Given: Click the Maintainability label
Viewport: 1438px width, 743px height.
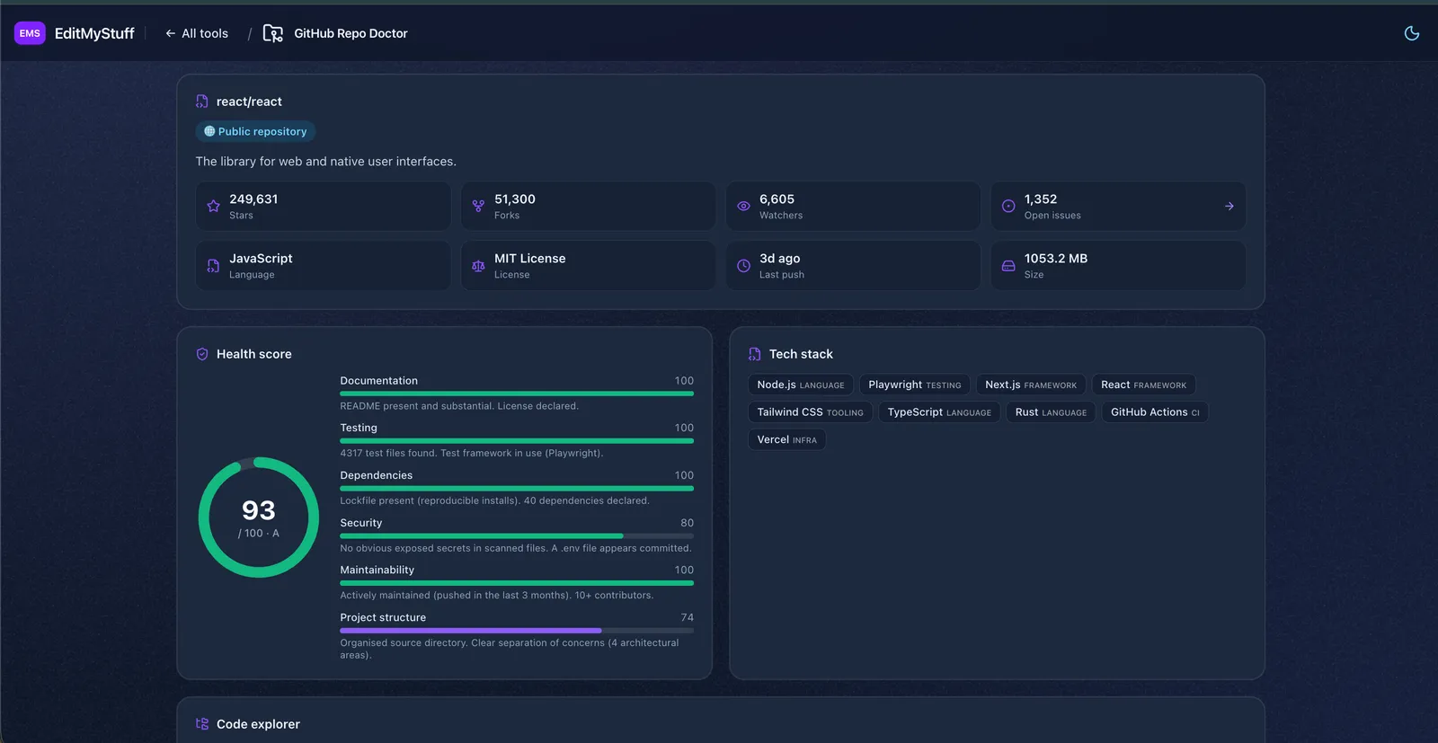Looking at the screenshot, I should click(x=377, y=570).
